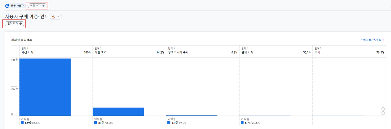The height and width of the screenshot is (129, 391).
Task: Click the 제품 보기 funnel bar
Action: pyautogui.click(x=118, y=112)
